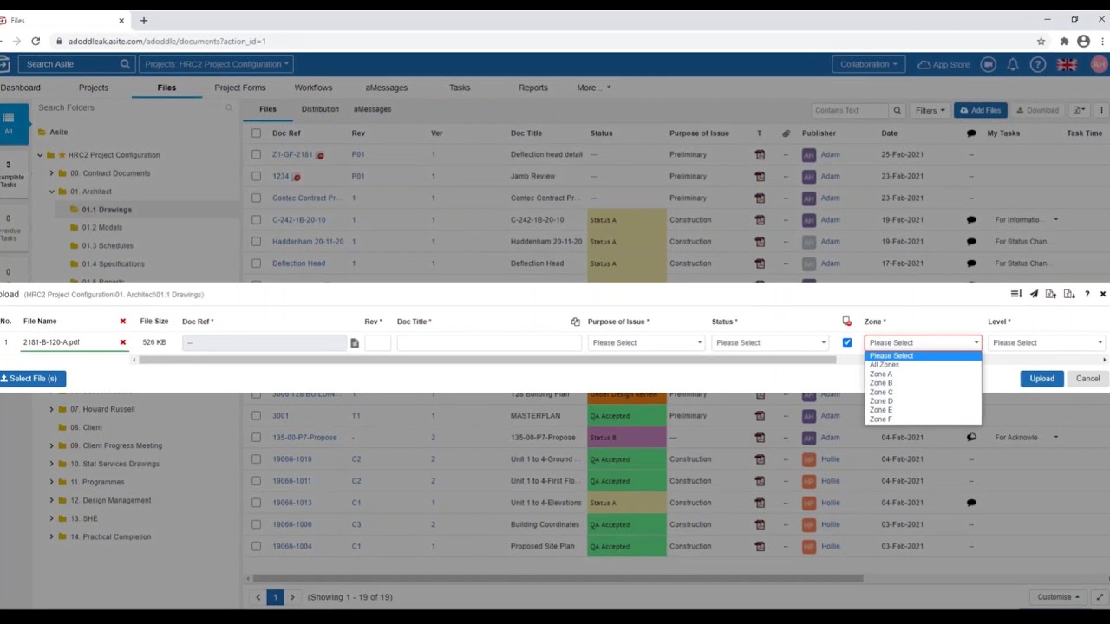The image size is (1110, 624).
Task: Open notifications bell icon
Action: click(x=1013, y=64)
